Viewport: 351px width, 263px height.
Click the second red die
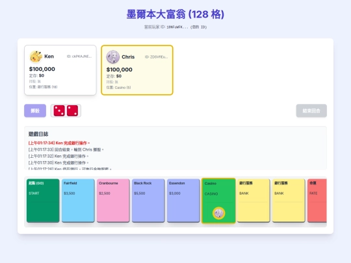(x=73, y=110)
